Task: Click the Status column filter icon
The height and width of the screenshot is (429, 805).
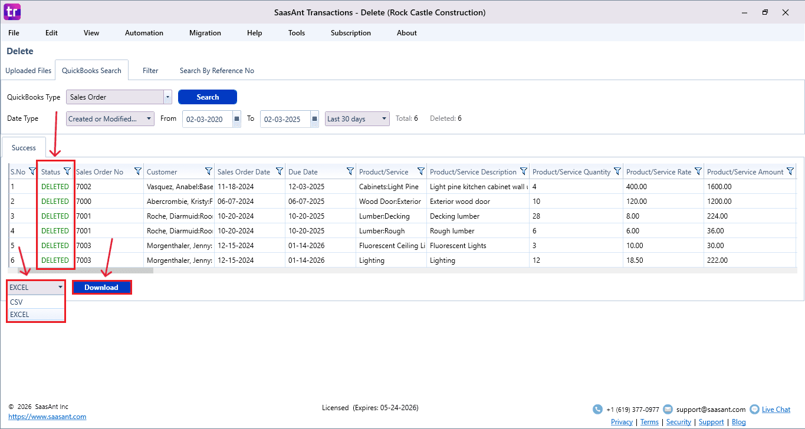Action: click(67, 171)
